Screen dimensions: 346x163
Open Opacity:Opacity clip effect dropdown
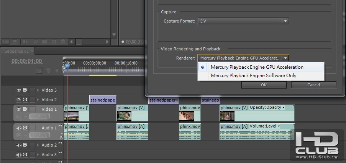click(x=267, y=108)
